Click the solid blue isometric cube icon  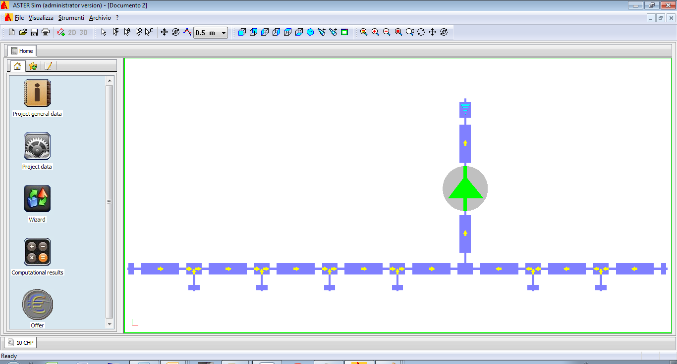coord(310,32)
